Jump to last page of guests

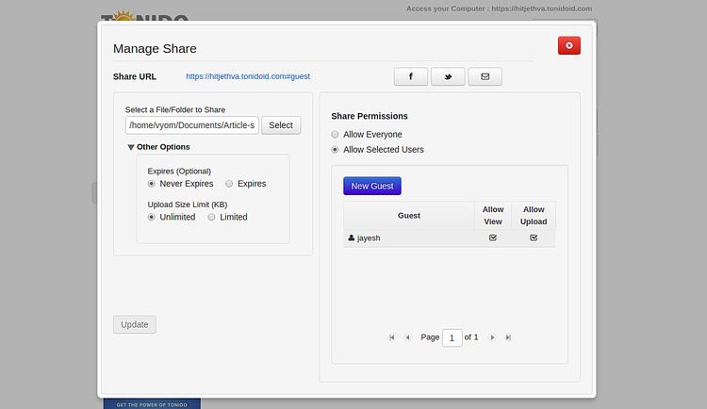click(508, 337)
